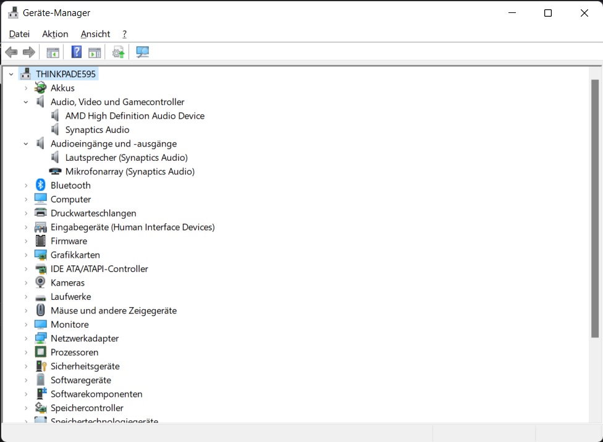Click the Back arrow toolbar icon
603x442 pixels.
pos(12,52)
